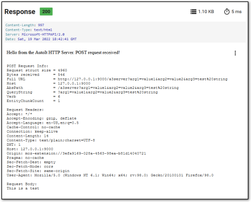Click the Request Headers section title
Image resolution: width=251 pixels, height=202 pixels.
[25, 110]
